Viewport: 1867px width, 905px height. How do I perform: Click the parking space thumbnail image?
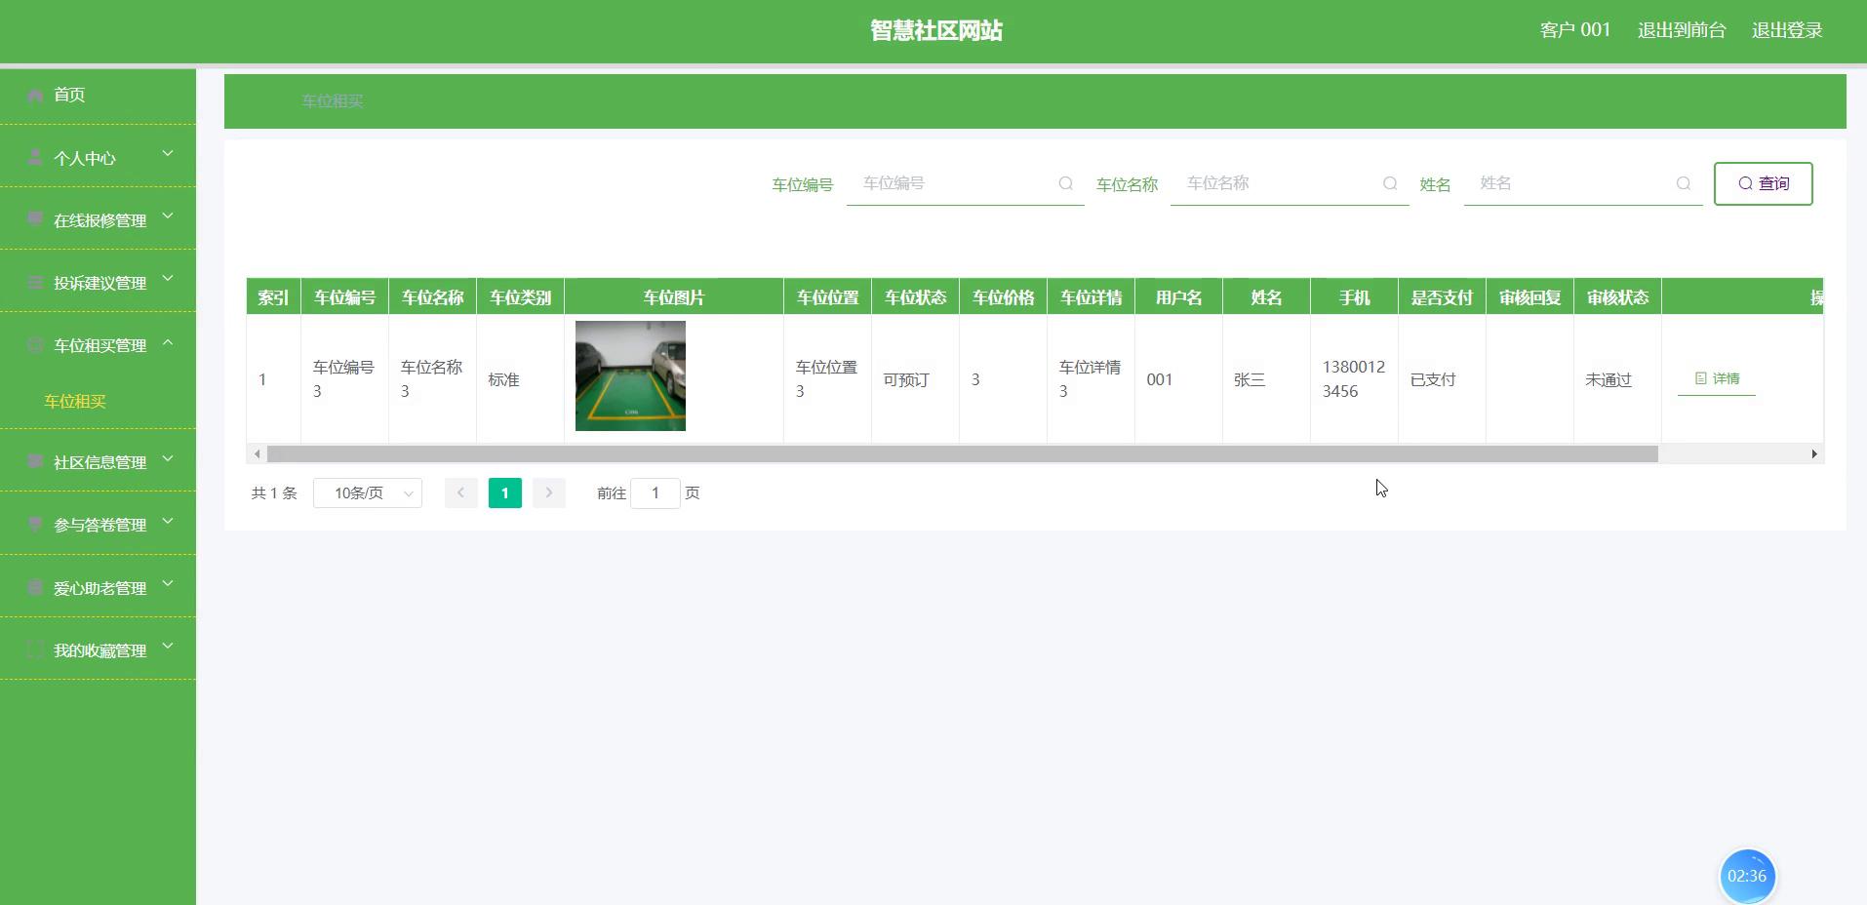tap(630, 375)
